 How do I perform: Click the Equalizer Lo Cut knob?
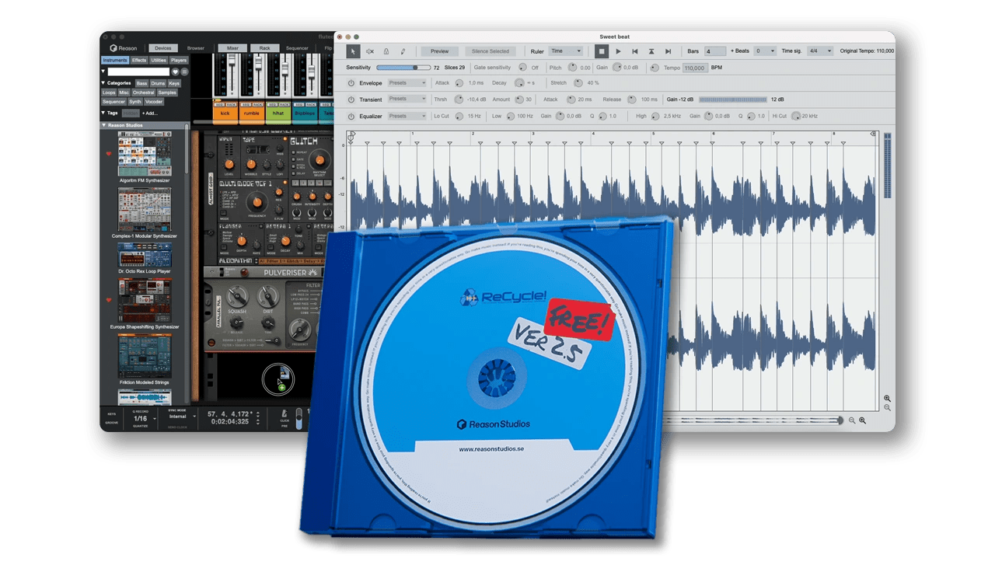point(459,116)
